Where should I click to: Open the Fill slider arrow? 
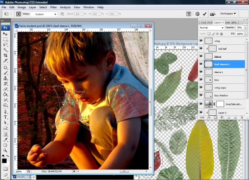246,34
